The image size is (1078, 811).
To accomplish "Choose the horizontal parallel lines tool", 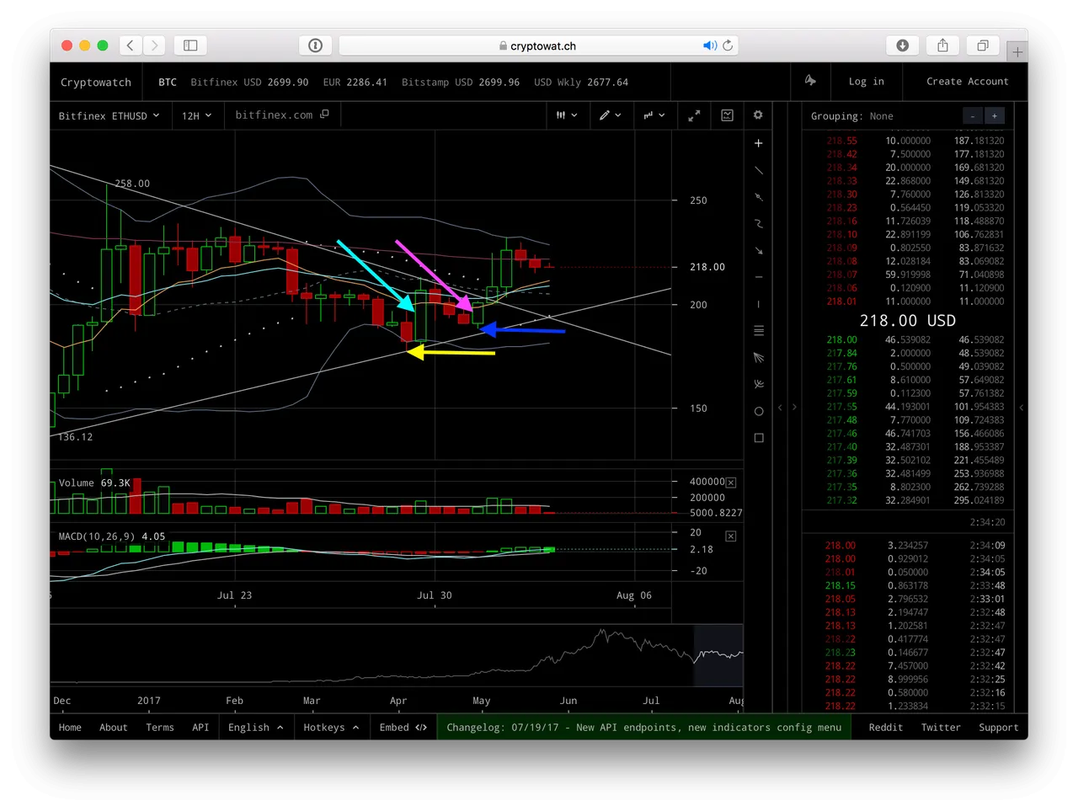I will (758, 331).
